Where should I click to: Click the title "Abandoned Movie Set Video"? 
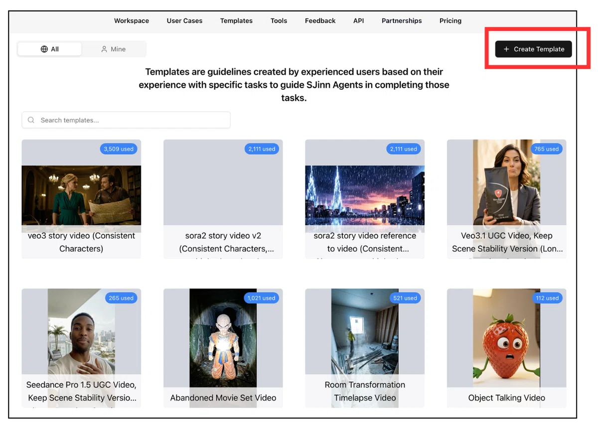pos(223,398)
